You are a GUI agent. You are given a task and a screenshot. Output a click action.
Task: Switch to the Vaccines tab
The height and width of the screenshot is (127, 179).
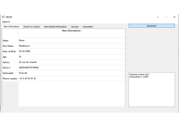[75, 27]
